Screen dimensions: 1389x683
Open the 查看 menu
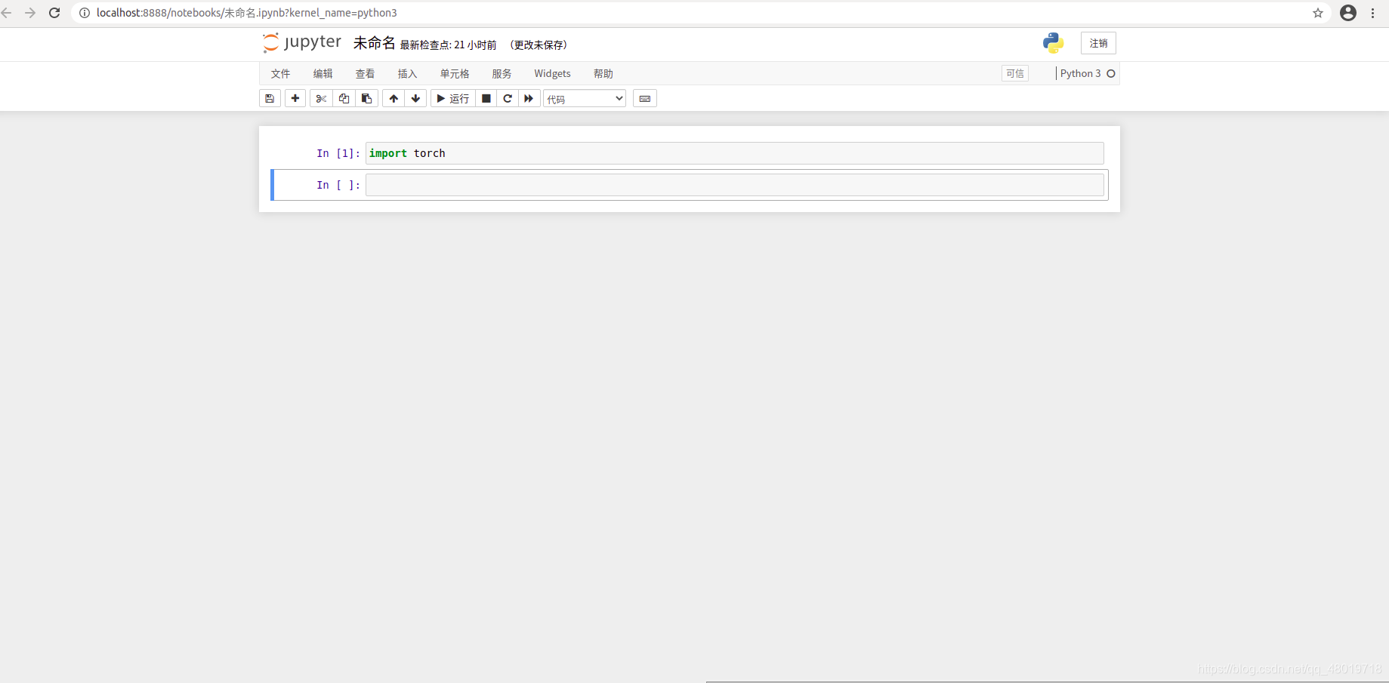[x=365, y=73]
